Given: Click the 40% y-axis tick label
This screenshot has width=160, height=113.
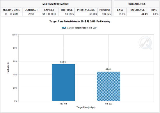Looking at the screenshot, I should (15, 75).
